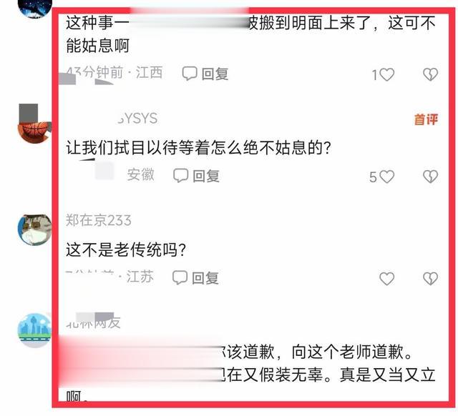Tap speech bubble icon on Jiangxi comment
The height and width of the screenshot is (416, 458).
pos(190,73)
